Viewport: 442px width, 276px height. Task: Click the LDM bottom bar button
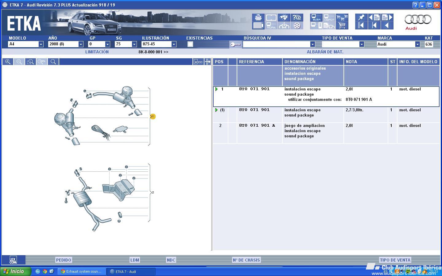[135, 260]
